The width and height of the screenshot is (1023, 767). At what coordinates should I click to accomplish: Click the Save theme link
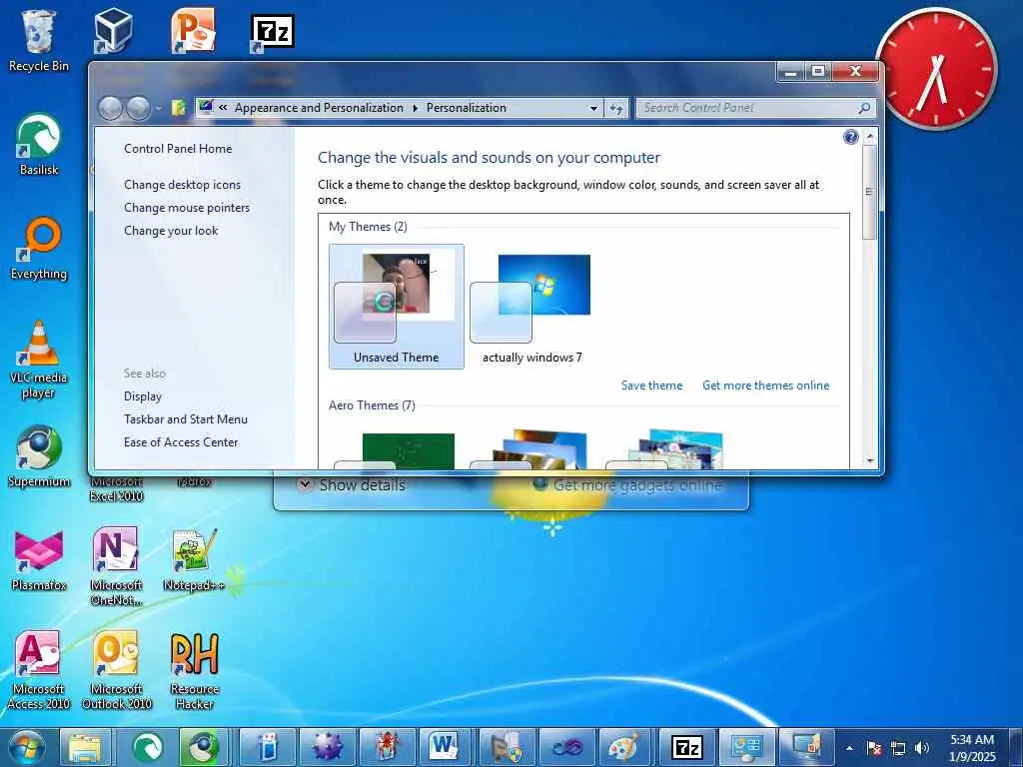pos(651,385)
